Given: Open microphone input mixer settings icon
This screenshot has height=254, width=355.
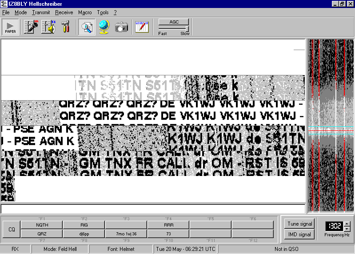Looking at the screenshot, I should tap(31, 27).
